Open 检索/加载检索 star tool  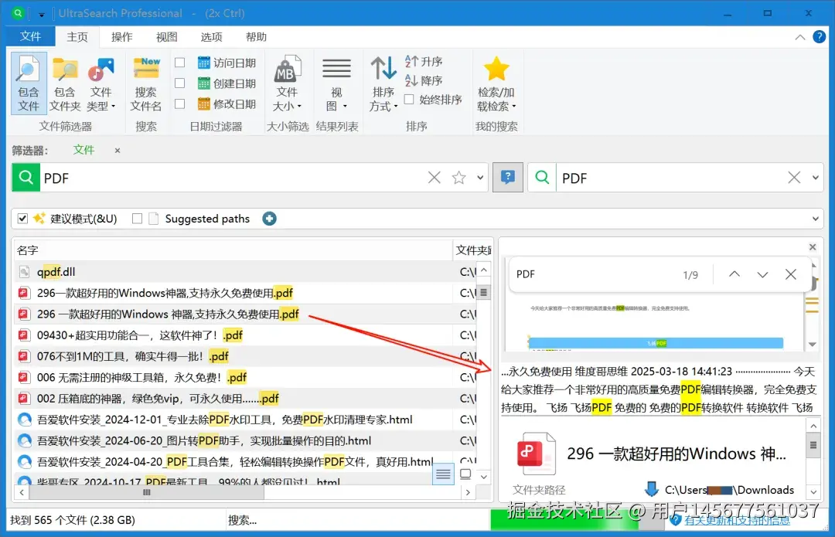[496, 81]
